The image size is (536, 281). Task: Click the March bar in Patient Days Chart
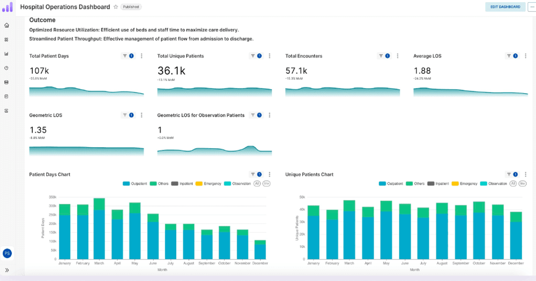99,230
